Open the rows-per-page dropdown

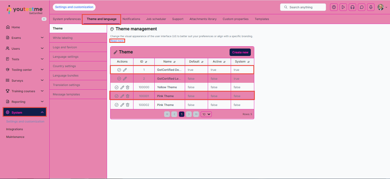pos(206,114)
